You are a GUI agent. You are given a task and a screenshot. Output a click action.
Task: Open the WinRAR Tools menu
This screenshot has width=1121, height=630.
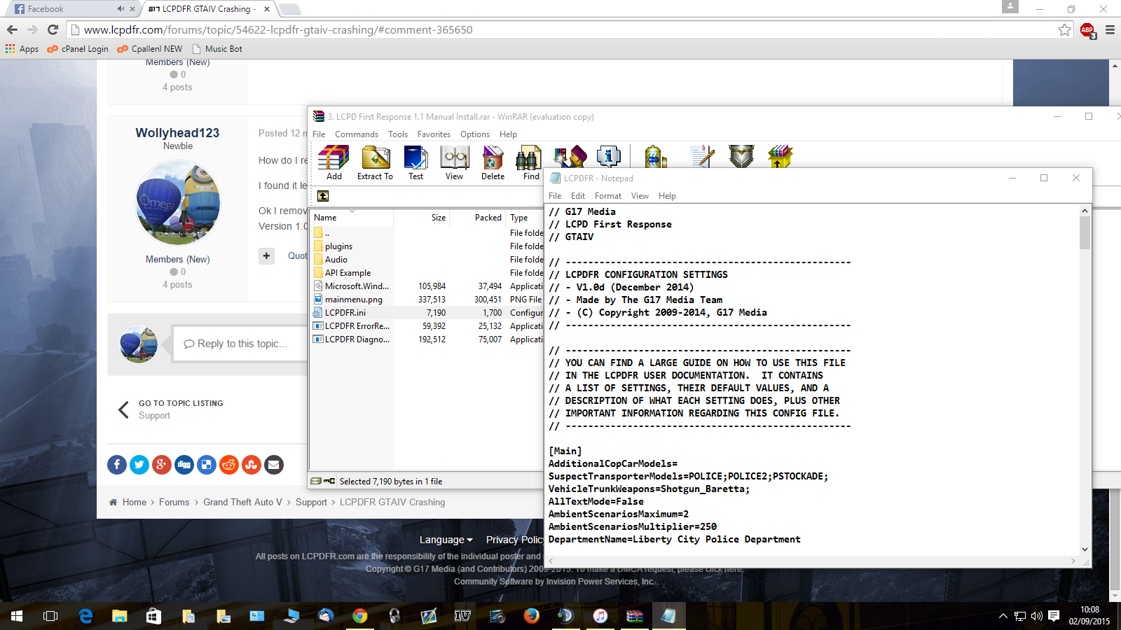(398, 134)
